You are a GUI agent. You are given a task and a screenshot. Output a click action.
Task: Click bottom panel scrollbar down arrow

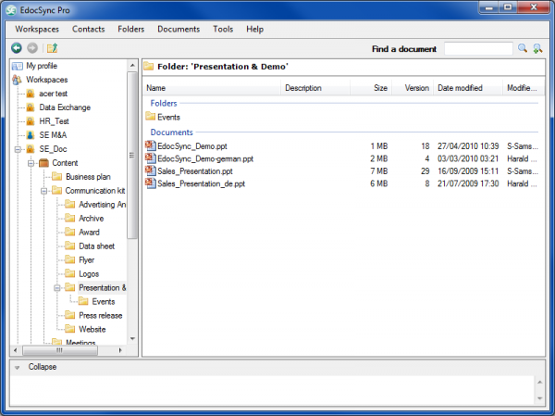point(539,398)
